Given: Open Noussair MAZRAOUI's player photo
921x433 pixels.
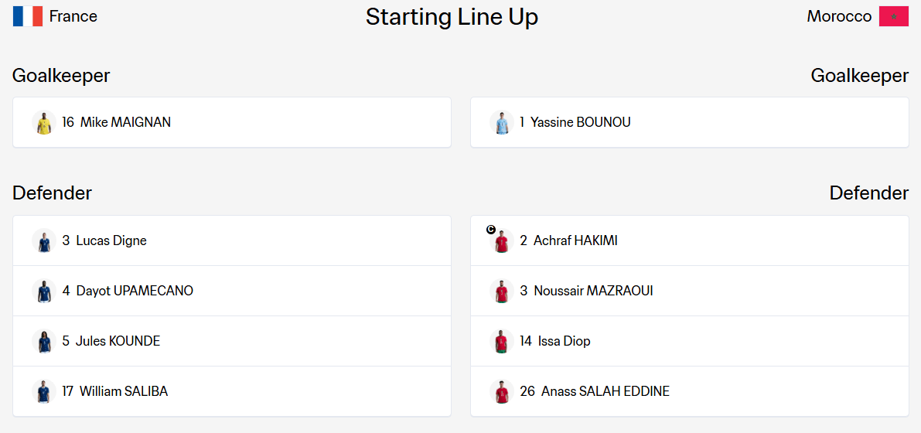Looking at the screenshot, I should coord(502,291).
